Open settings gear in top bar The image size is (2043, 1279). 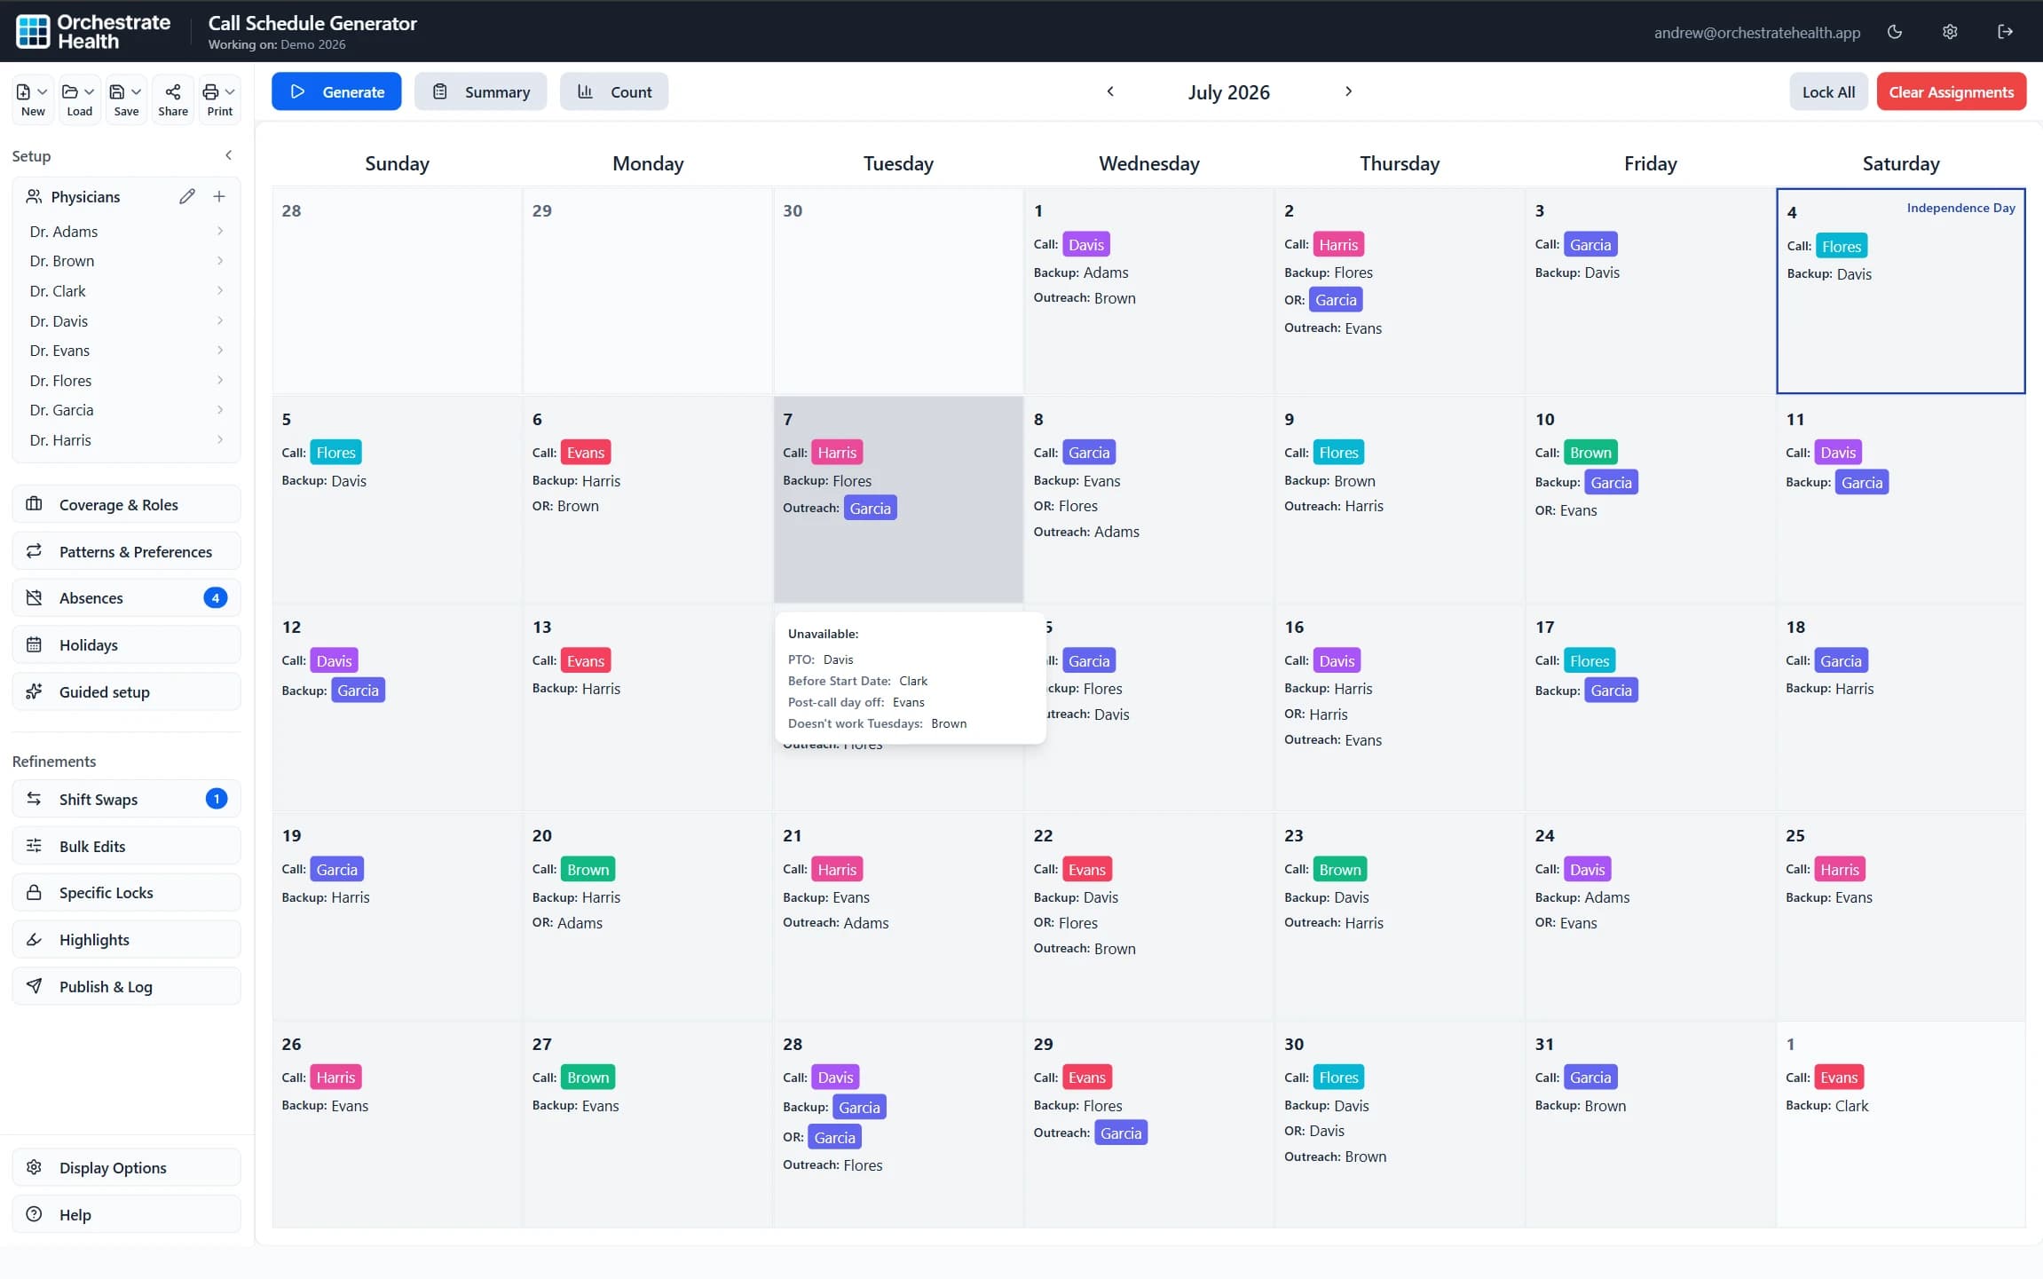[x=1950, y=32]
